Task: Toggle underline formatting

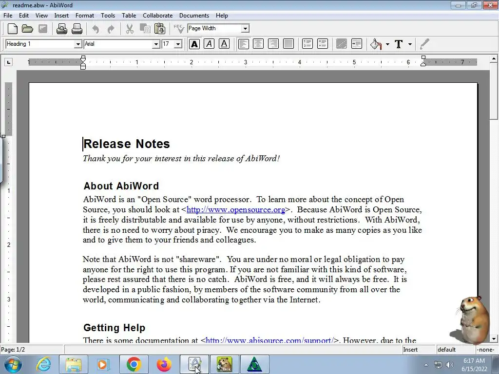Action: click(x=224, y=44)
